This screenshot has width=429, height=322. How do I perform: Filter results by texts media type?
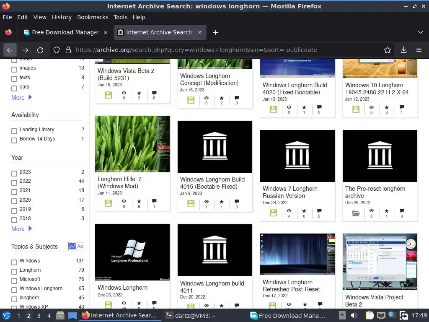(x=14, y=79)
